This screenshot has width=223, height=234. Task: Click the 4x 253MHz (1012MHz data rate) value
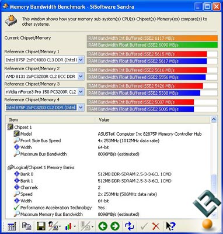(128, 140)
